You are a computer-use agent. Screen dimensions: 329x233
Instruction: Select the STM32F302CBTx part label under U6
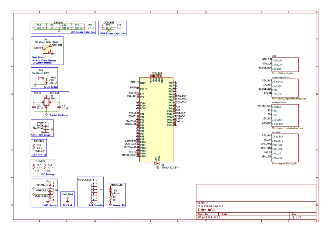[x=170, y=168]
